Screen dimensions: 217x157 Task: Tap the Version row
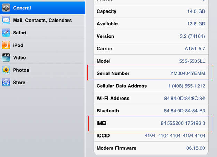(151, 36)
